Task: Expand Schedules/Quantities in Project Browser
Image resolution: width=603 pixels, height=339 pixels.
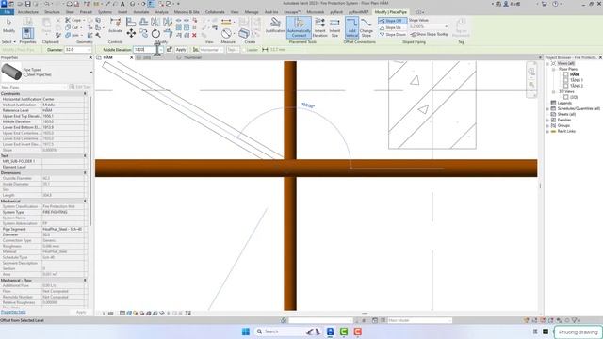Action: click(x=547, y=109)
